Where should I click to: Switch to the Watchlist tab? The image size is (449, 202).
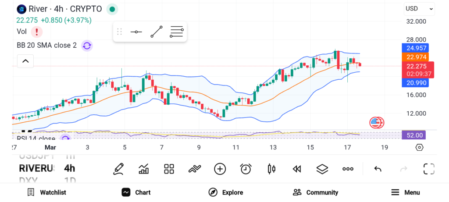(46, 192)
